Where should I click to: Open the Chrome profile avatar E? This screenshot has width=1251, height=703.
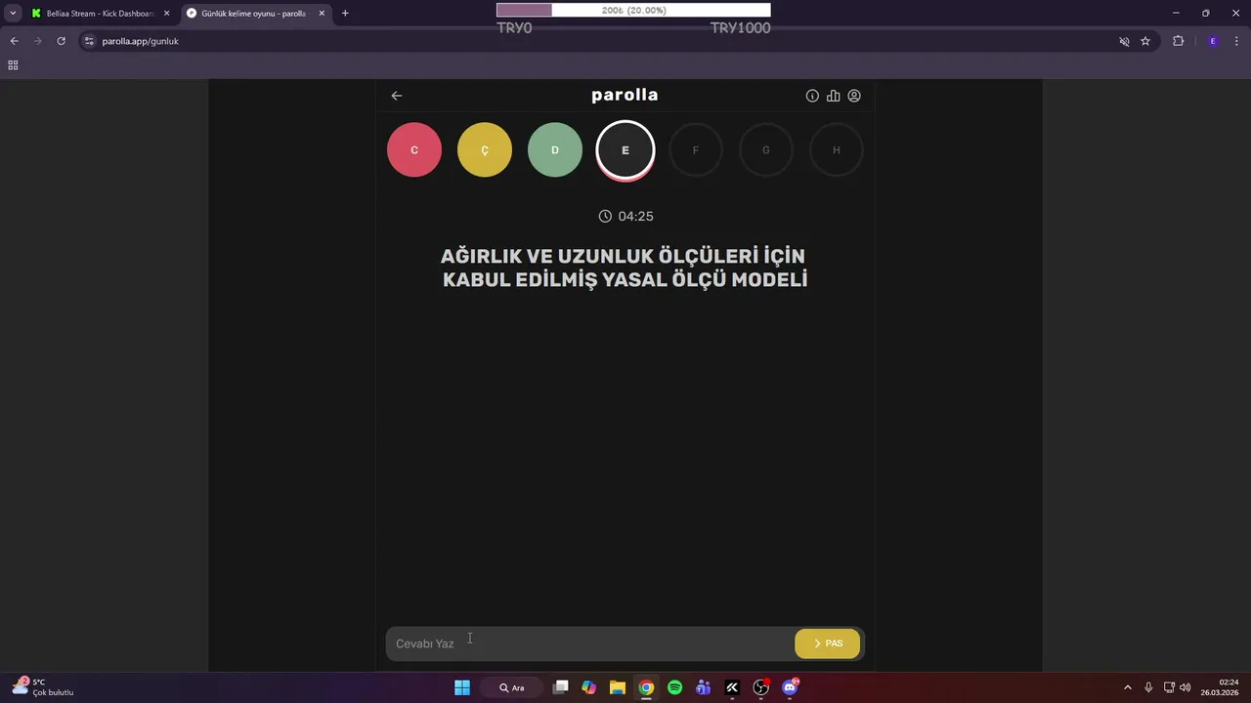(1213, 41)
